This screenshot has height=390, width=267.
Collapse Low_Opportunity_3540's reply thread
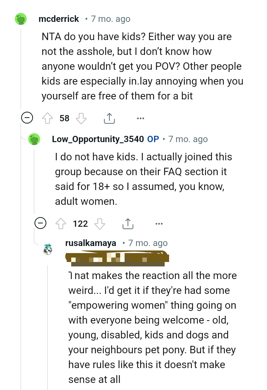click(x=40, y=224)
